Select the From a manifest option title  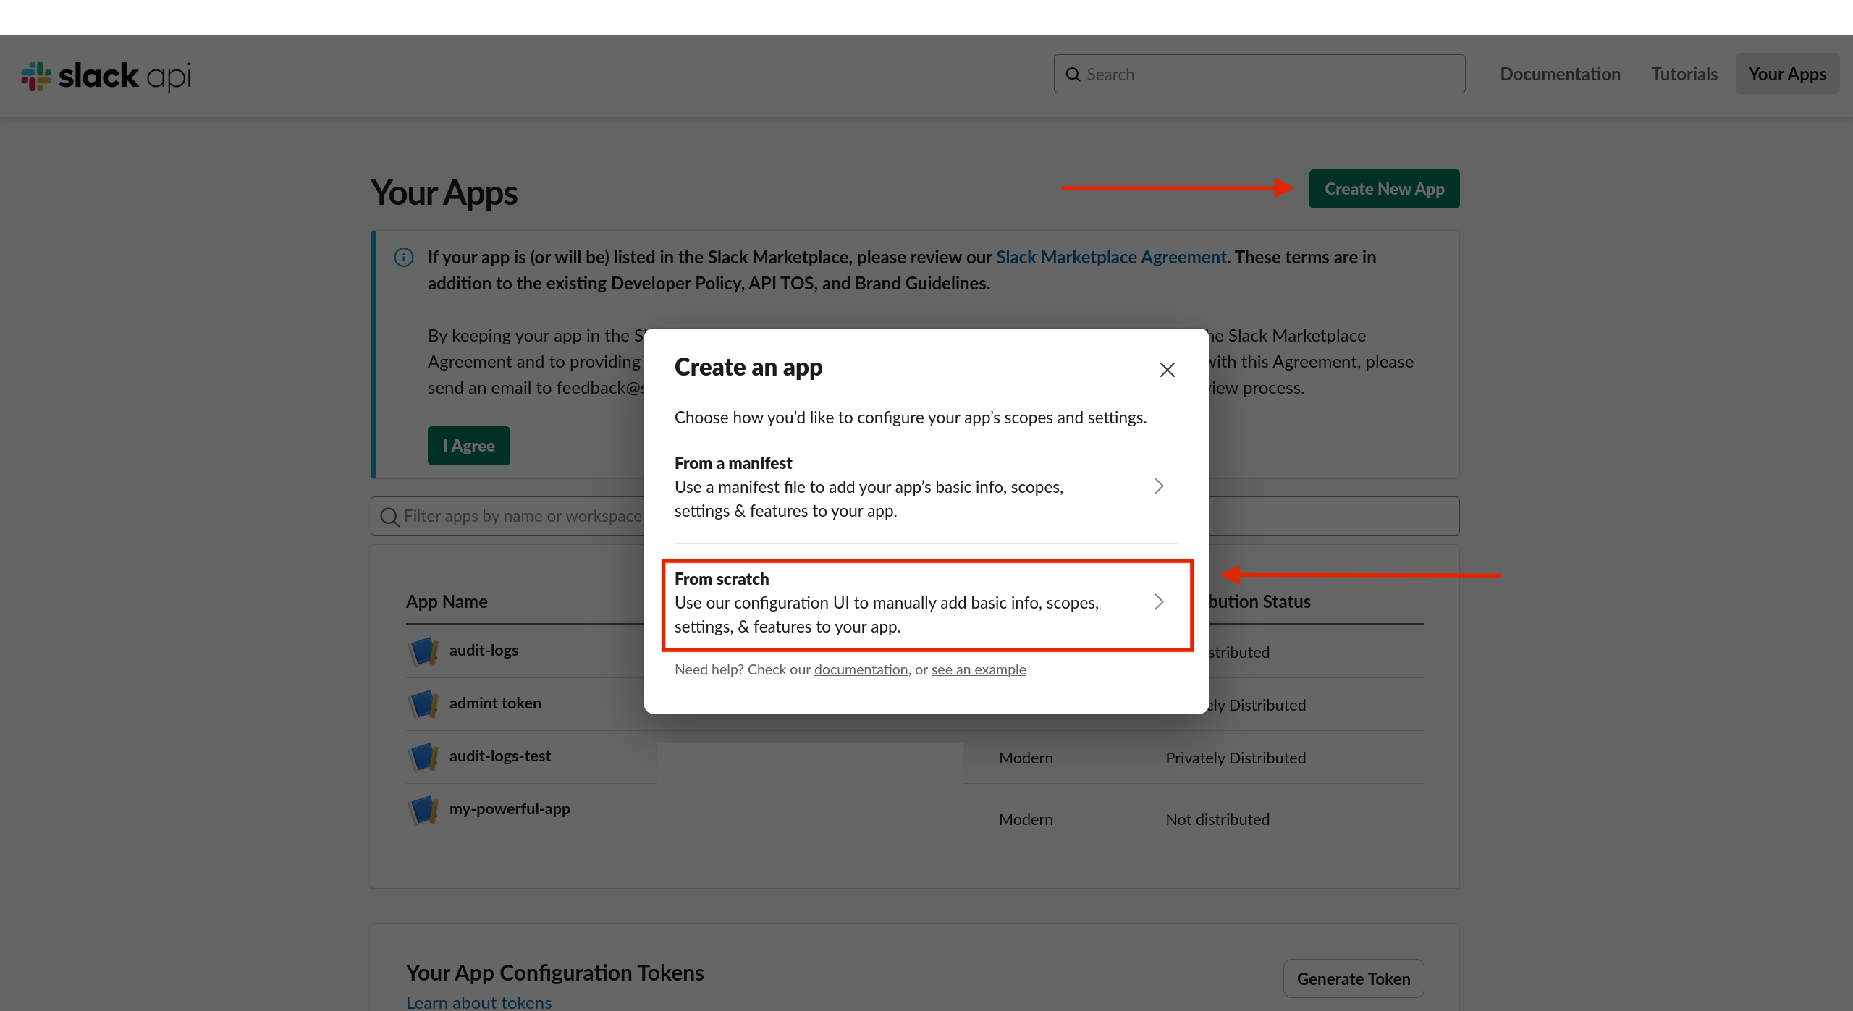733,463
